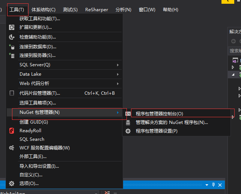
Task: Click the 扩展和更新 icon
Action: (x=12, y=27)
